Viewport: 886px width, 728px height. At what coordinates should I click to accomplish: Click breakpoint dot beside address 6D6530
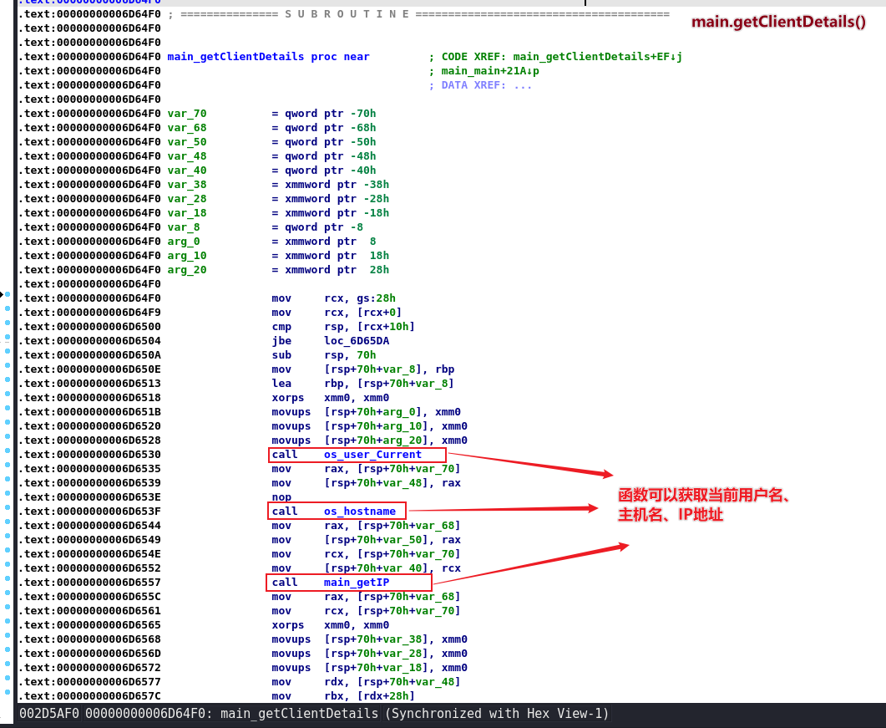(x=8, y=455)
